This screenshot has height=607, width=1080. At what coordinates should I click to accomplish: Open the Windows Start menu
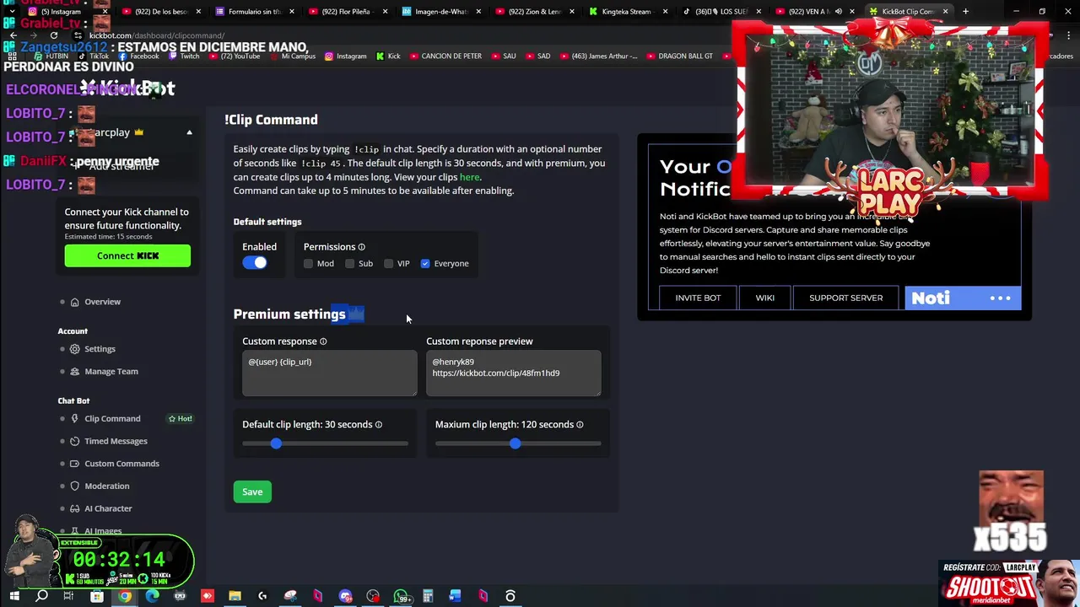pyautogui.click(x=13, y=596)
